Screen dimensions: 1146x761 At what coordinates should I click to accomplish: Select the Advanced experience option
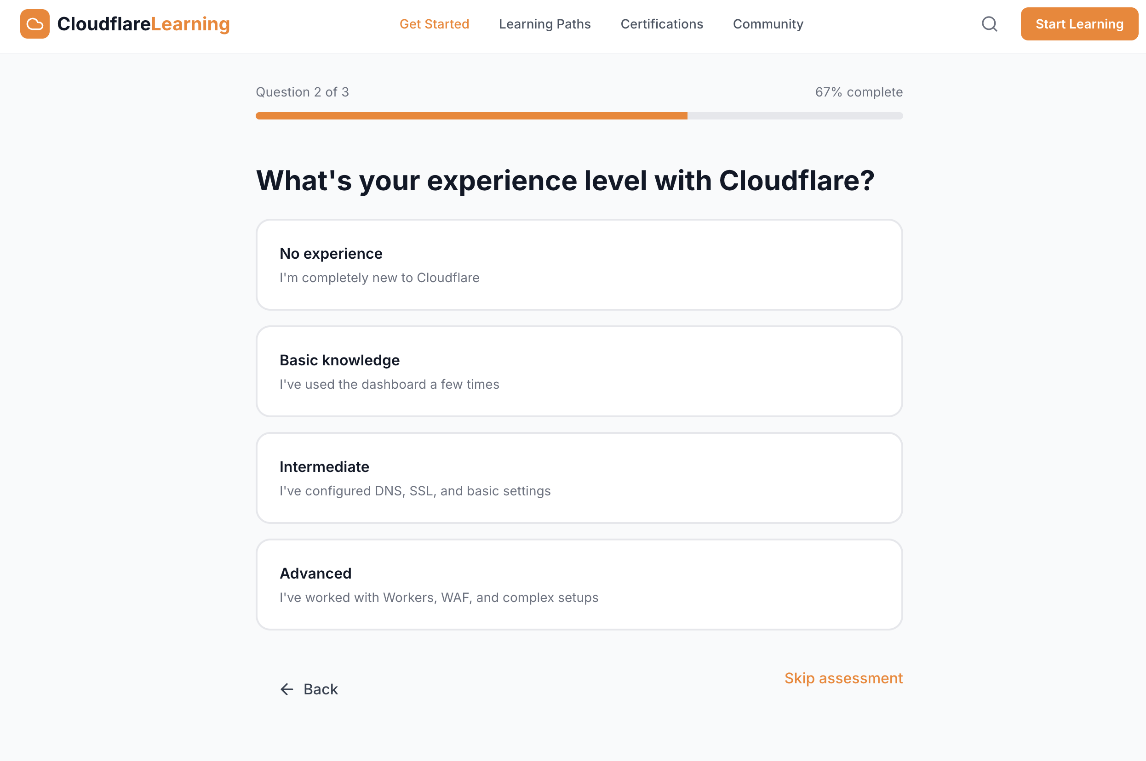(579, 585)
